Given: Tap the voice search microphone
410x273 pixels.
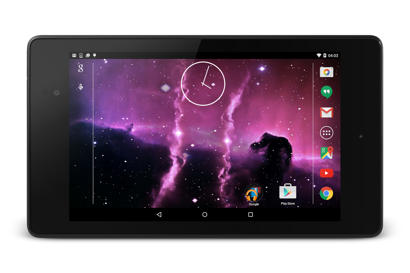Looking at the screenshot, I should point(81,87).
